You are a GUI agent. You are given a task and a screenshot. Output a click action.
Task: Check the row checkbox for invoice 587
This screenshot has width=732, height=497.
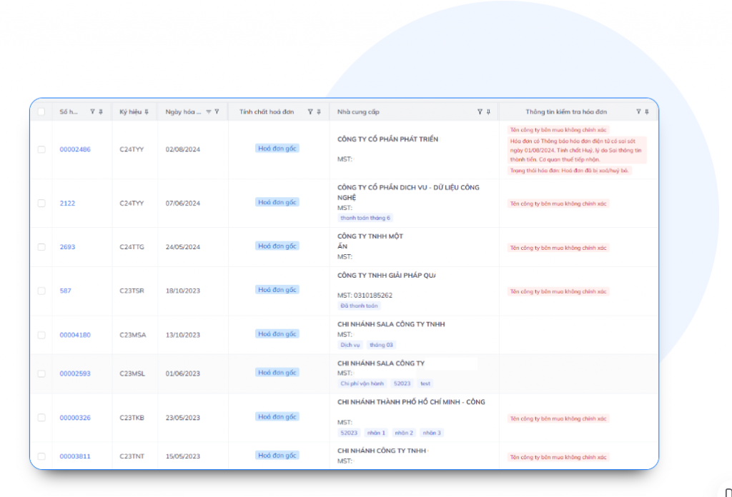(x=40, y=291)
